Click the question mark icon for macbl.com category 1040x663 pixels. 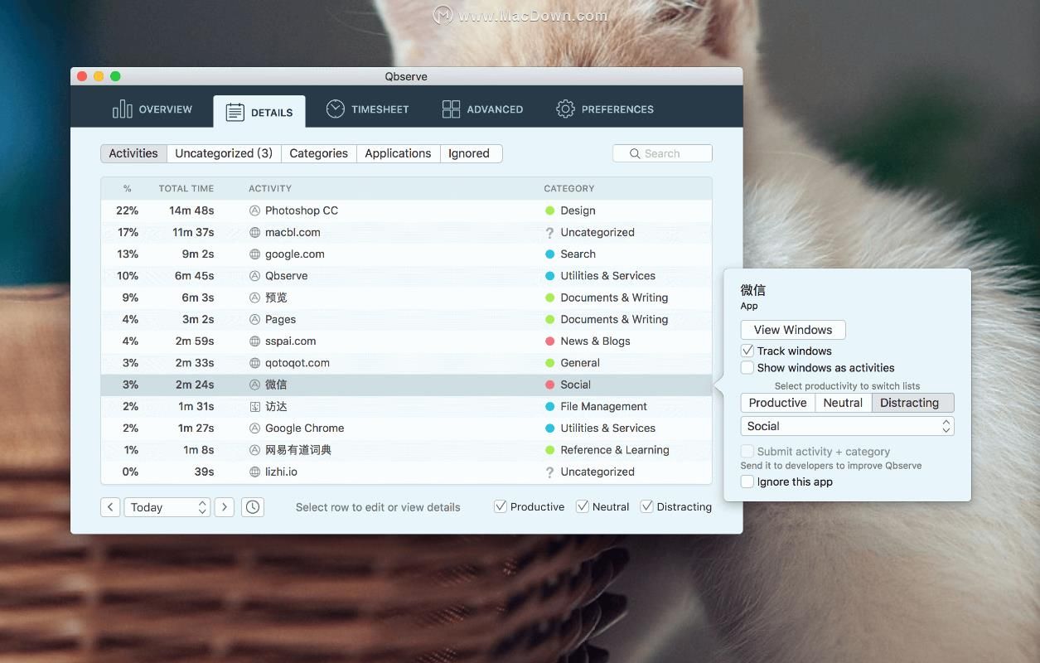(x=549, y=233)
